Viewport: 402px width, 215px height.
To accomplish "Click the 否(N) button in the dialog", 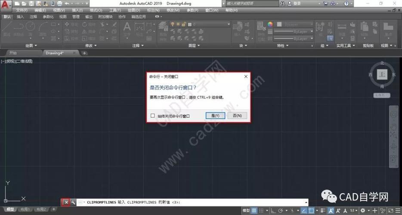I will tap(237, 116).
